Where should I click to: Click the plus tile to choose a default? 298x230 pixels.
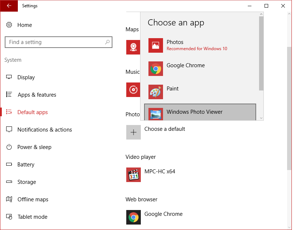(x=134, y=132)
